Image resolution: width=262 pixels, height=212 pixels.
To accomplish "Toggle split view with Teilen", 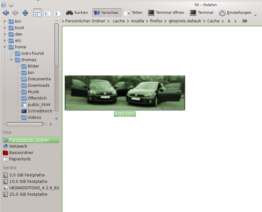I will pyautogui.click(x=133, y=13).
